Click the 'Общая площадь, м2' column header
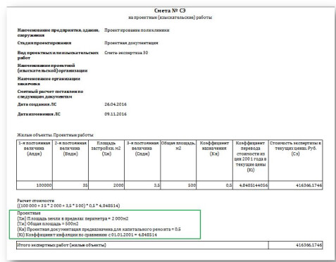This screenshot has width=336, height=262. [x=178, y=146]
